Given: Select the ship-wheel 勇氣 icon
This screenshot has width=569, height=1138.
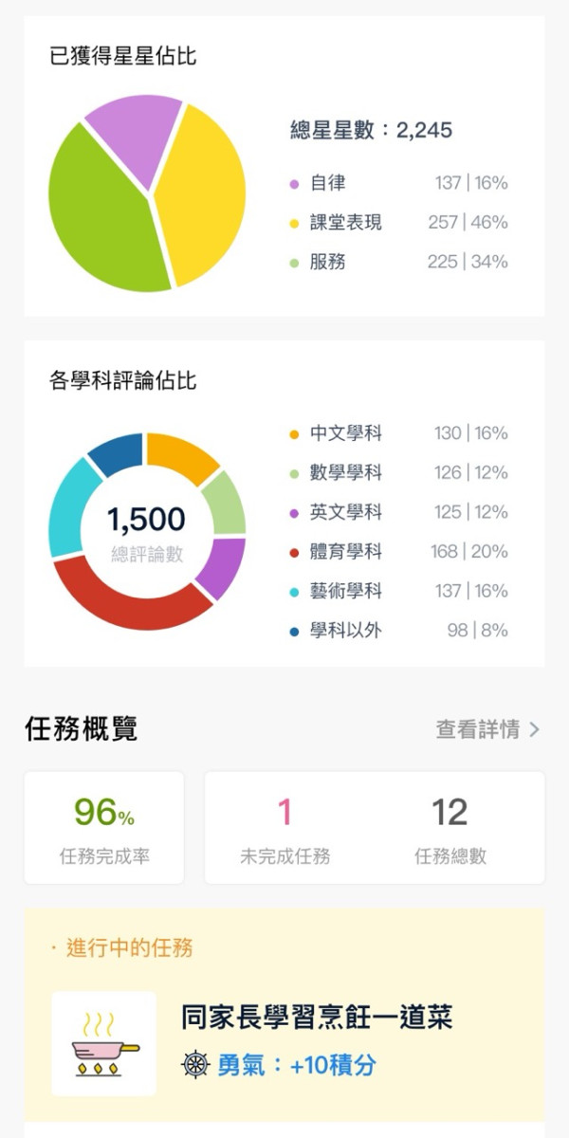Looking at the screenshot, I should (192, 1064).
